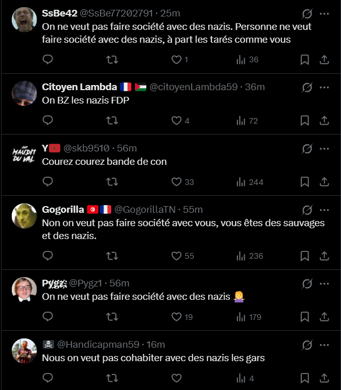This screenshot has width=341, height=390.
Task: Bookmark the Pygz tweet
Action: [x=305, y=317]
